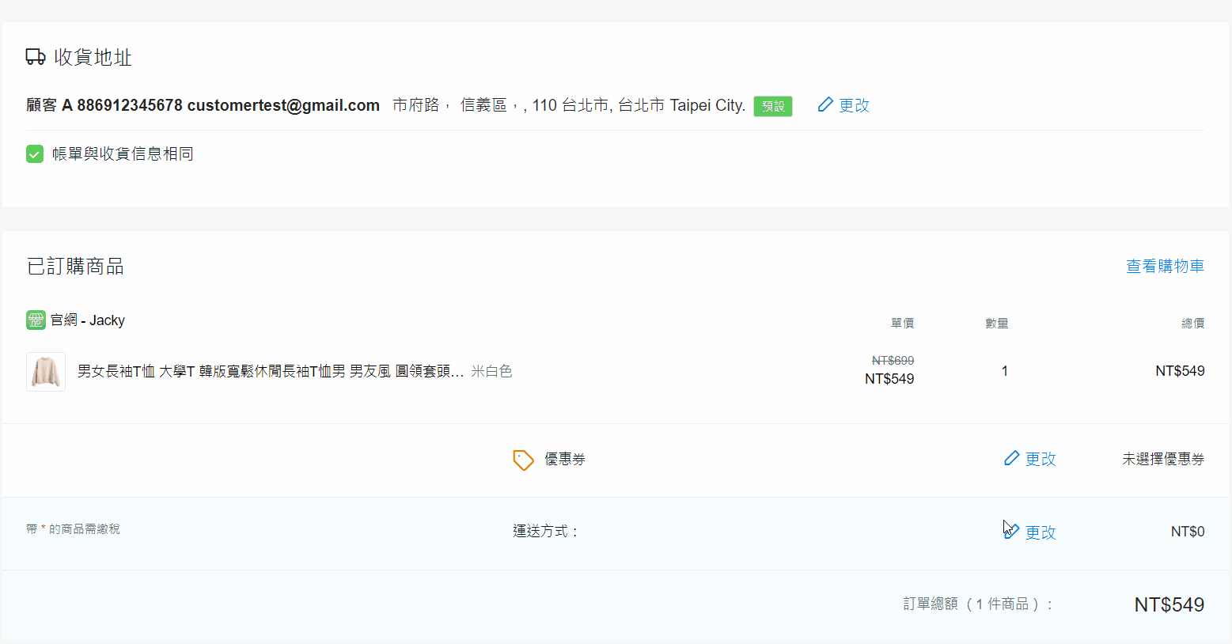
Task: Click the customer email customertest@gmail.com
Action: 283,105
